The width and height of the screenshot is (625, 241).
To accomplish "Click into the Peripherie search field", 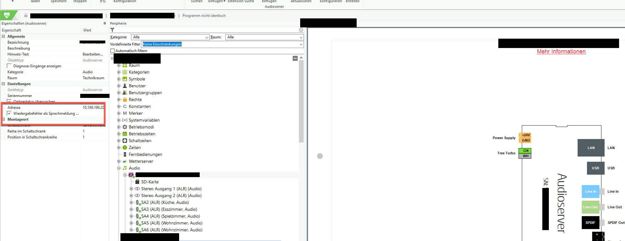I will point(207,30).
